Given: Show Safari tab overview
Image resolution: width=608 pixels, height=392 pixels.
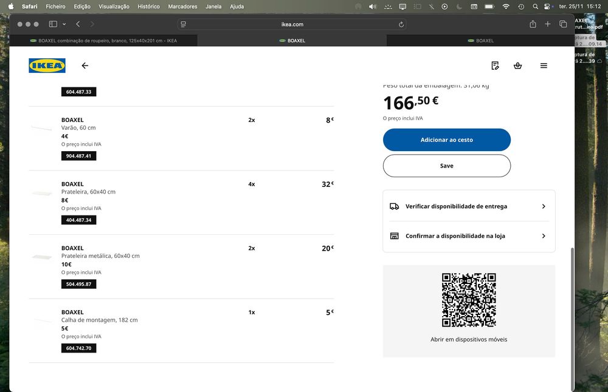Looking at the screenshot, I should (x=563, y=24).
